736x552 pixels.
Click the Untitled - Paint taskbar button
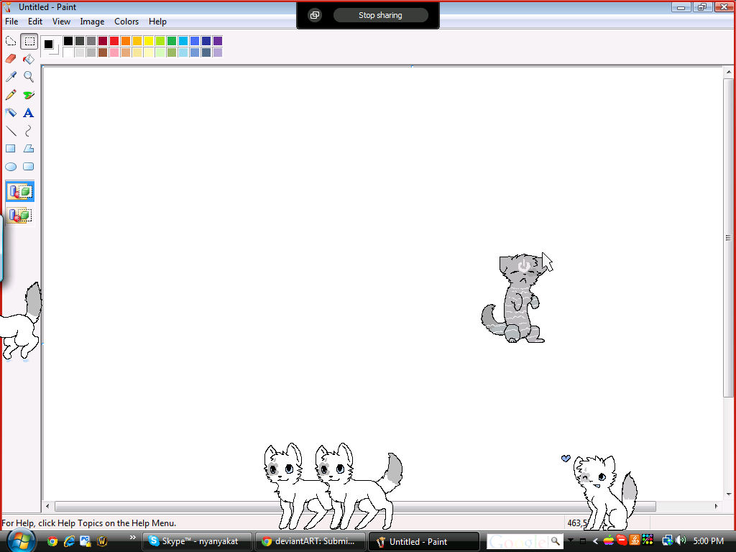point(424,541)
